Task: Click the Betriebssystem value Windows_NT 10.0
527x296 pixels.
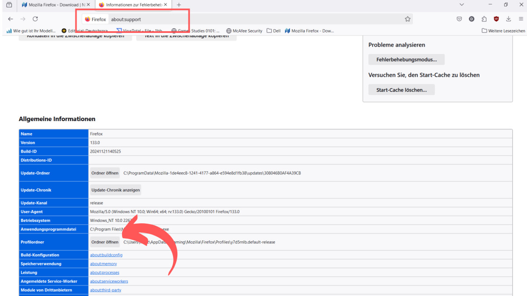Action: pos(111,221)
